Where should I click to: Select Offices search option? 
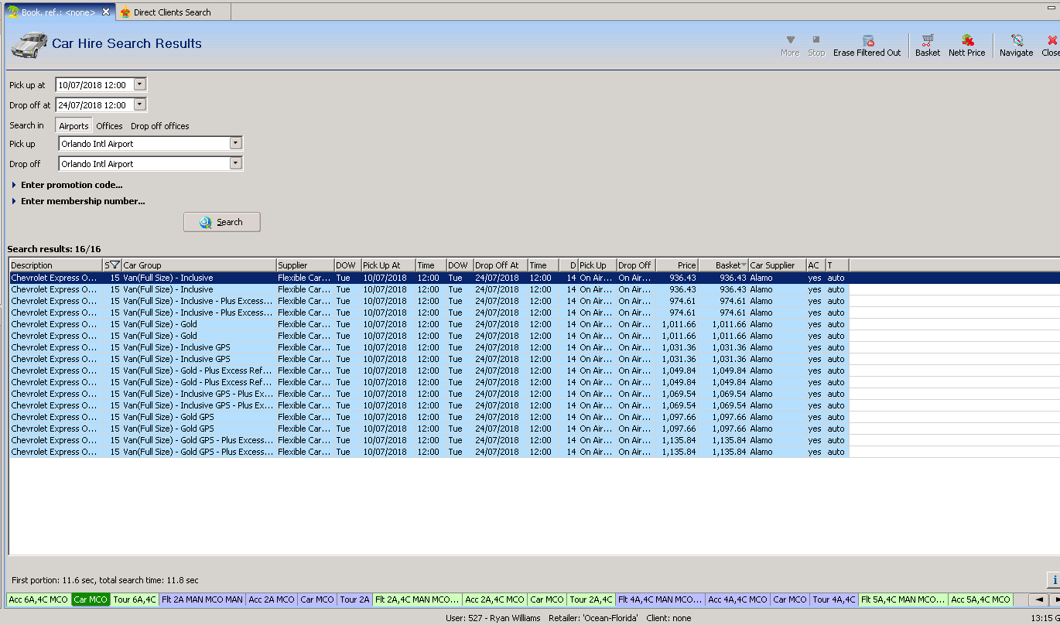click(109, 126)
